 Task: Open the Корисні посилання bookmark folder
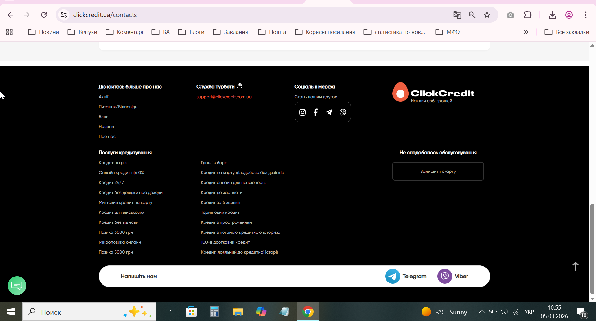(x=325, y=32)
